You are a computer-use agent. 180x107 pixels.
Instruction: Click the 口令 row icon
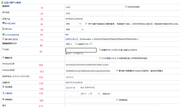coord(3,49)
